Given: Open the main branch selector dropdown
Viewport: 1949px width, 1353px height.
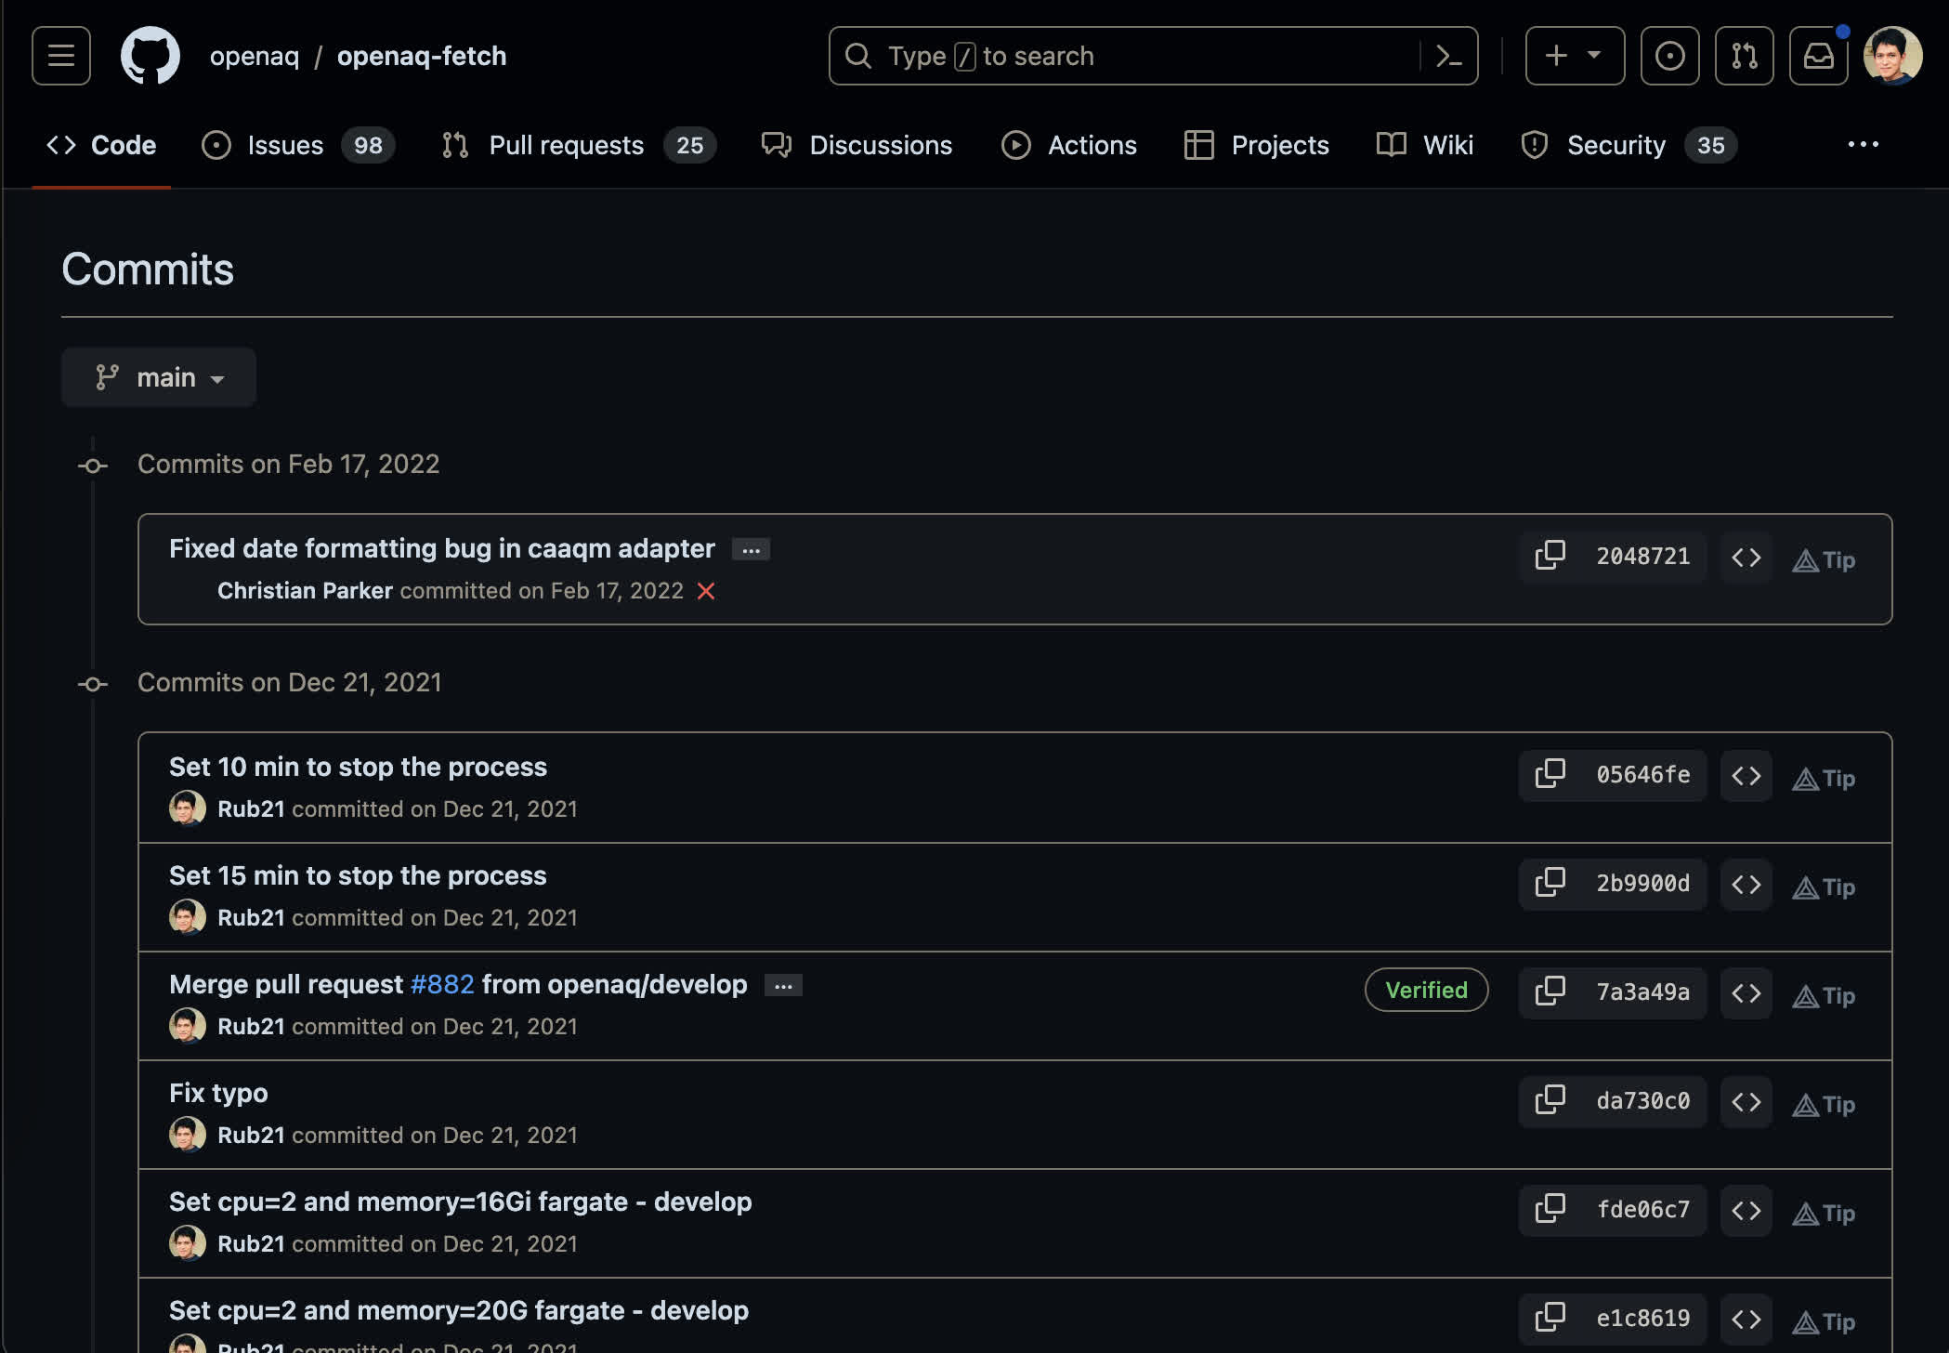Looking at the screenshot, I should [159, 377].
